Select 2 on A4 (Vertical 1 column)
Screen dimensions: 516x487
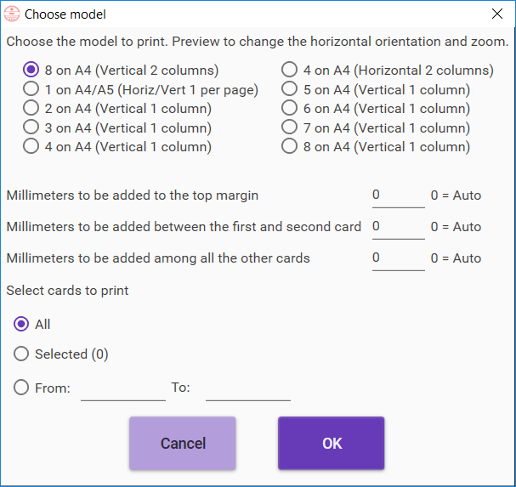point(31,108)
